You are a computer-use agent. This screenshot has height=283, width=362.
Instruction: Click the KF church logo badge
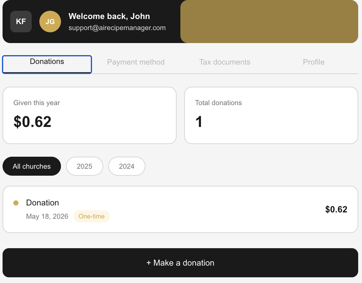tap(21, 22)
